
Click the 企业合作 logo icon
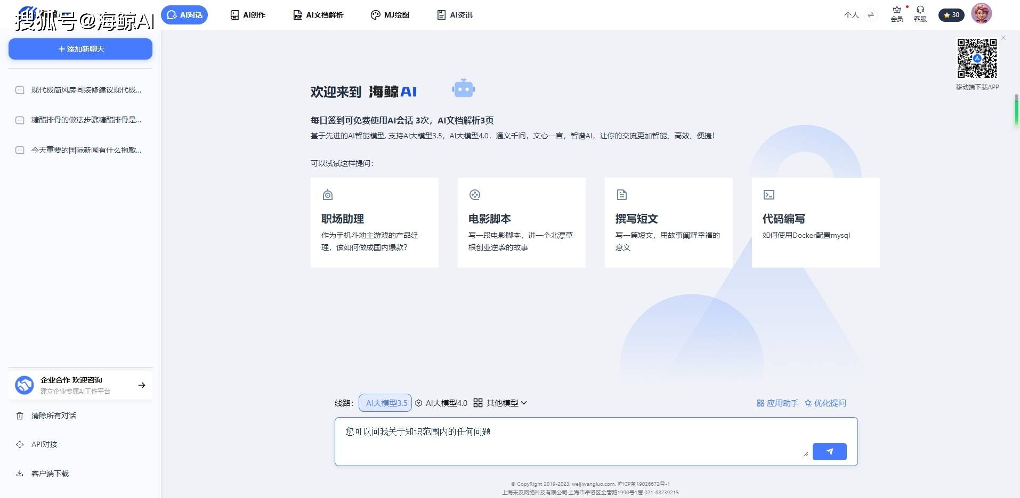25,385
